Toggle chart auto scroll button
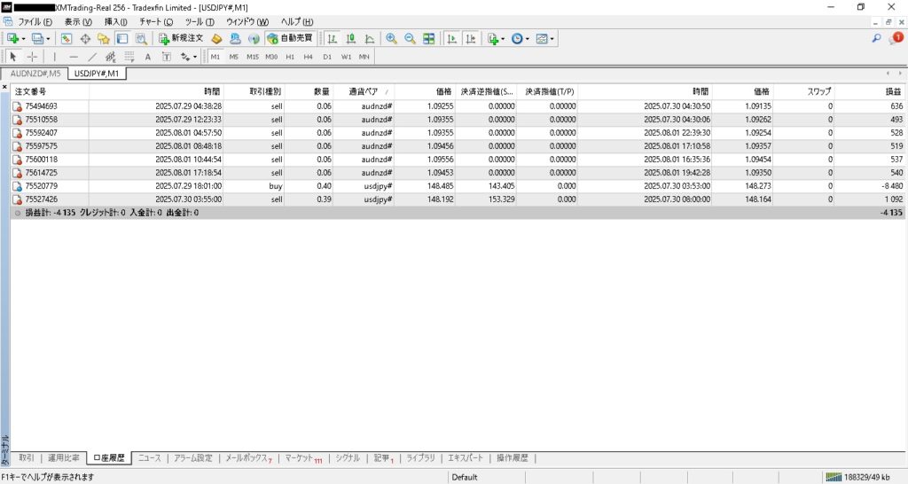908x484 pixels. (451, 39)
